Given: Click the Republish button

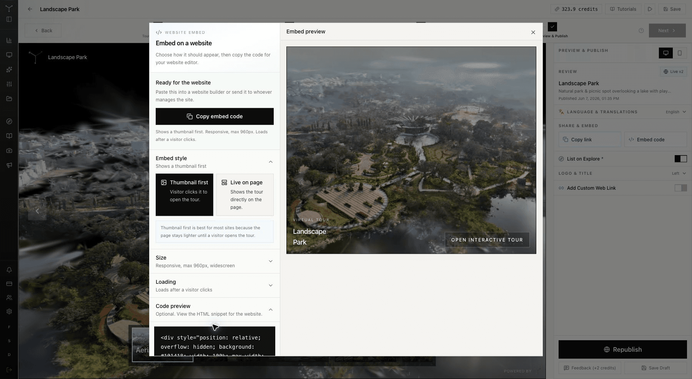Looking at the screenshot, I should click(x=622, y=349).
